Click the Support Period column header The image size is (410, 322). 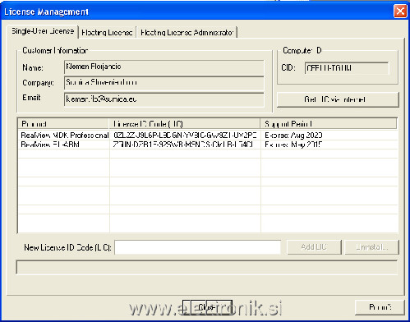[329, 124]
